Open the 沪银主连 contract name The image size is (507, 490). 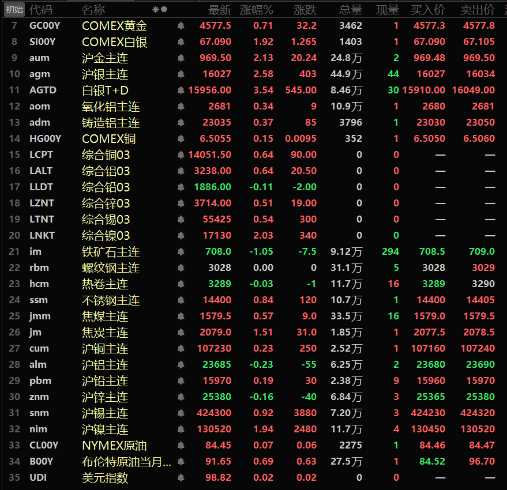coord(105,74)
